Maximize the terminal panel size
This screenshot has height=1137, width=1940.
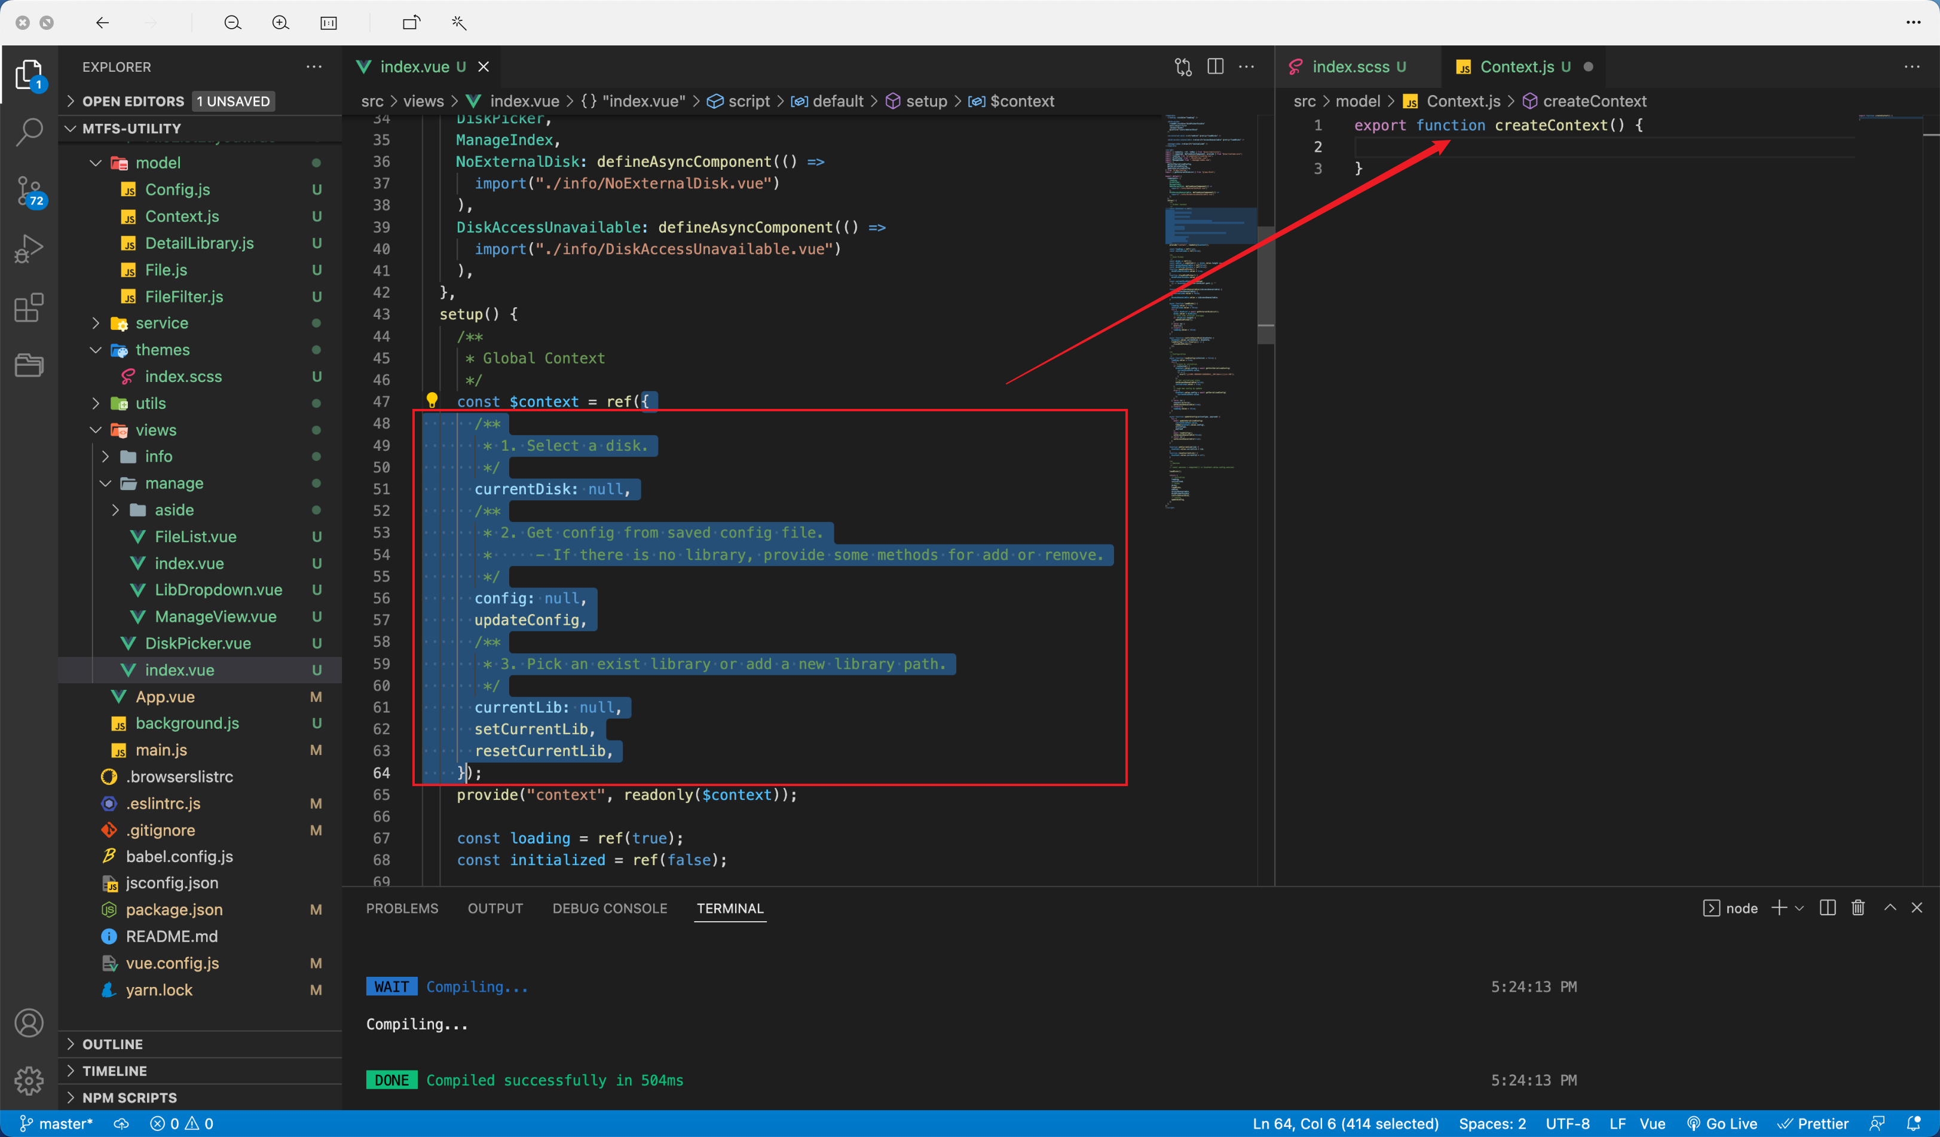[x=1890, y=907]
